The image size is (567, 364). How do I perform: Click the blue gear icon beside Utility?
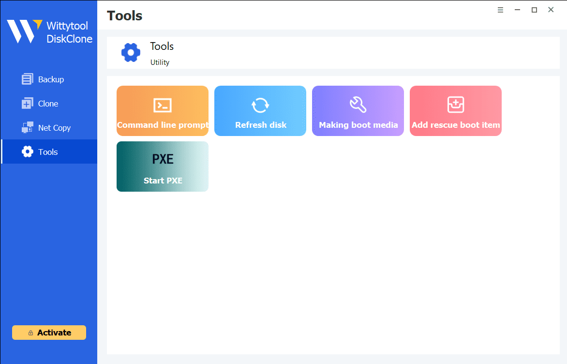131,52
